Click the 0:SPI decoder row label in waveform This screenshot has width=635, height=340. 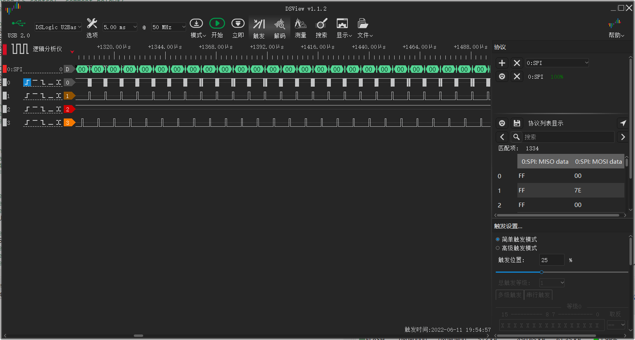pos(15,69)
